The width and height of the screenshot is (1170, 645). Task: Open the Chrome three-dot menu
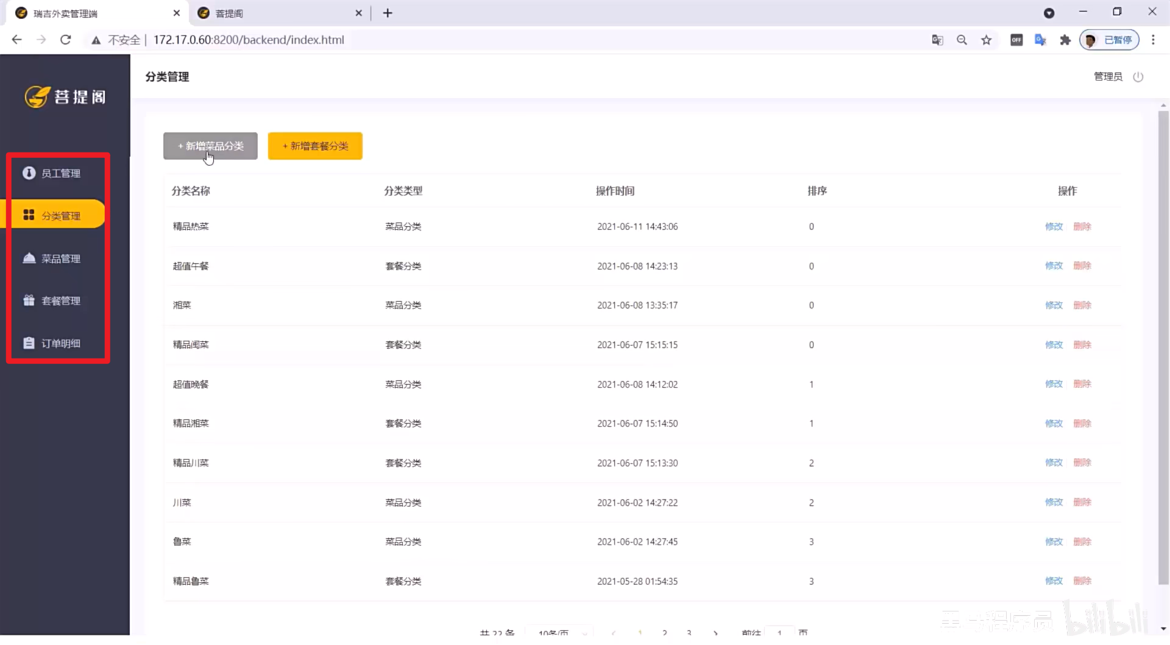(1153, 40)
